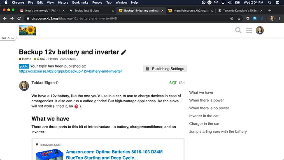Jump to 'Charger in the car' section
The height and width of the screenshot is (160, 284).
[x=204, y=124]
